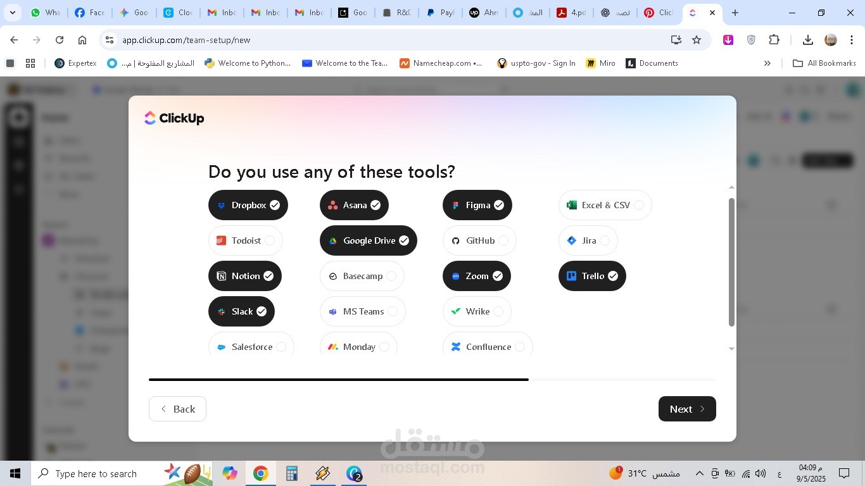Go Back to previous setup step

coord(177,409)
